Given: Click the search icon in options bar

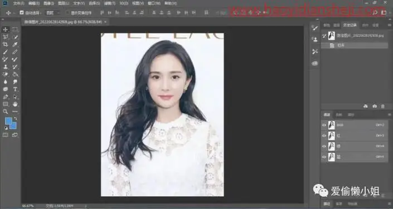Looking at the screenshot, I should point(375,12).
